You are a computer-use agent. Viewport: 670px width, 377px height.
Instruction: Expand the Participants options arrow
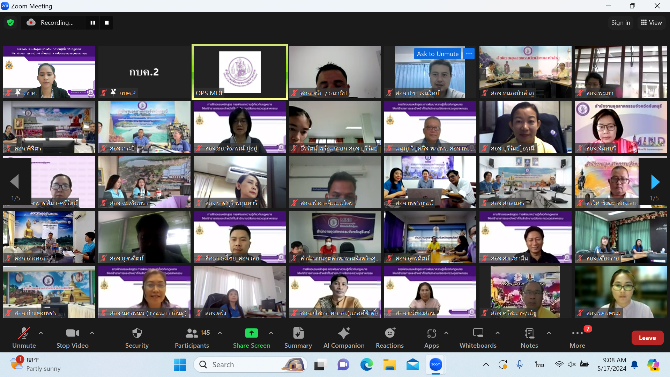220,333
